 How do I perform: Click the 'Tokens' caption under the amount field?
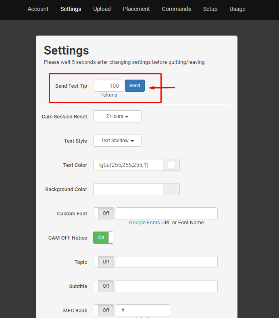click(109, 95)
